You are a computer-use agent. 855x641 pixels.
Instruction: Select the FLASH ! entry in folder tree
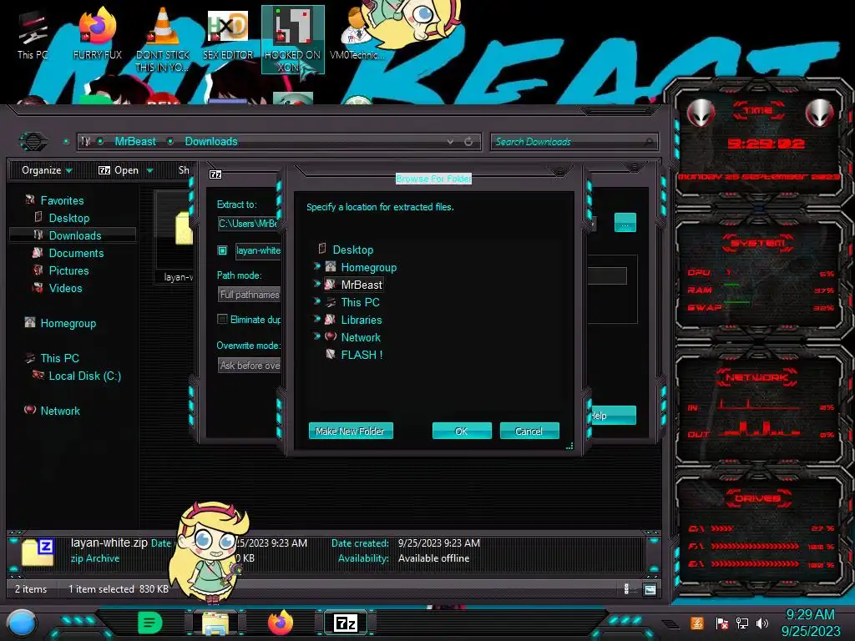point(362,355)
